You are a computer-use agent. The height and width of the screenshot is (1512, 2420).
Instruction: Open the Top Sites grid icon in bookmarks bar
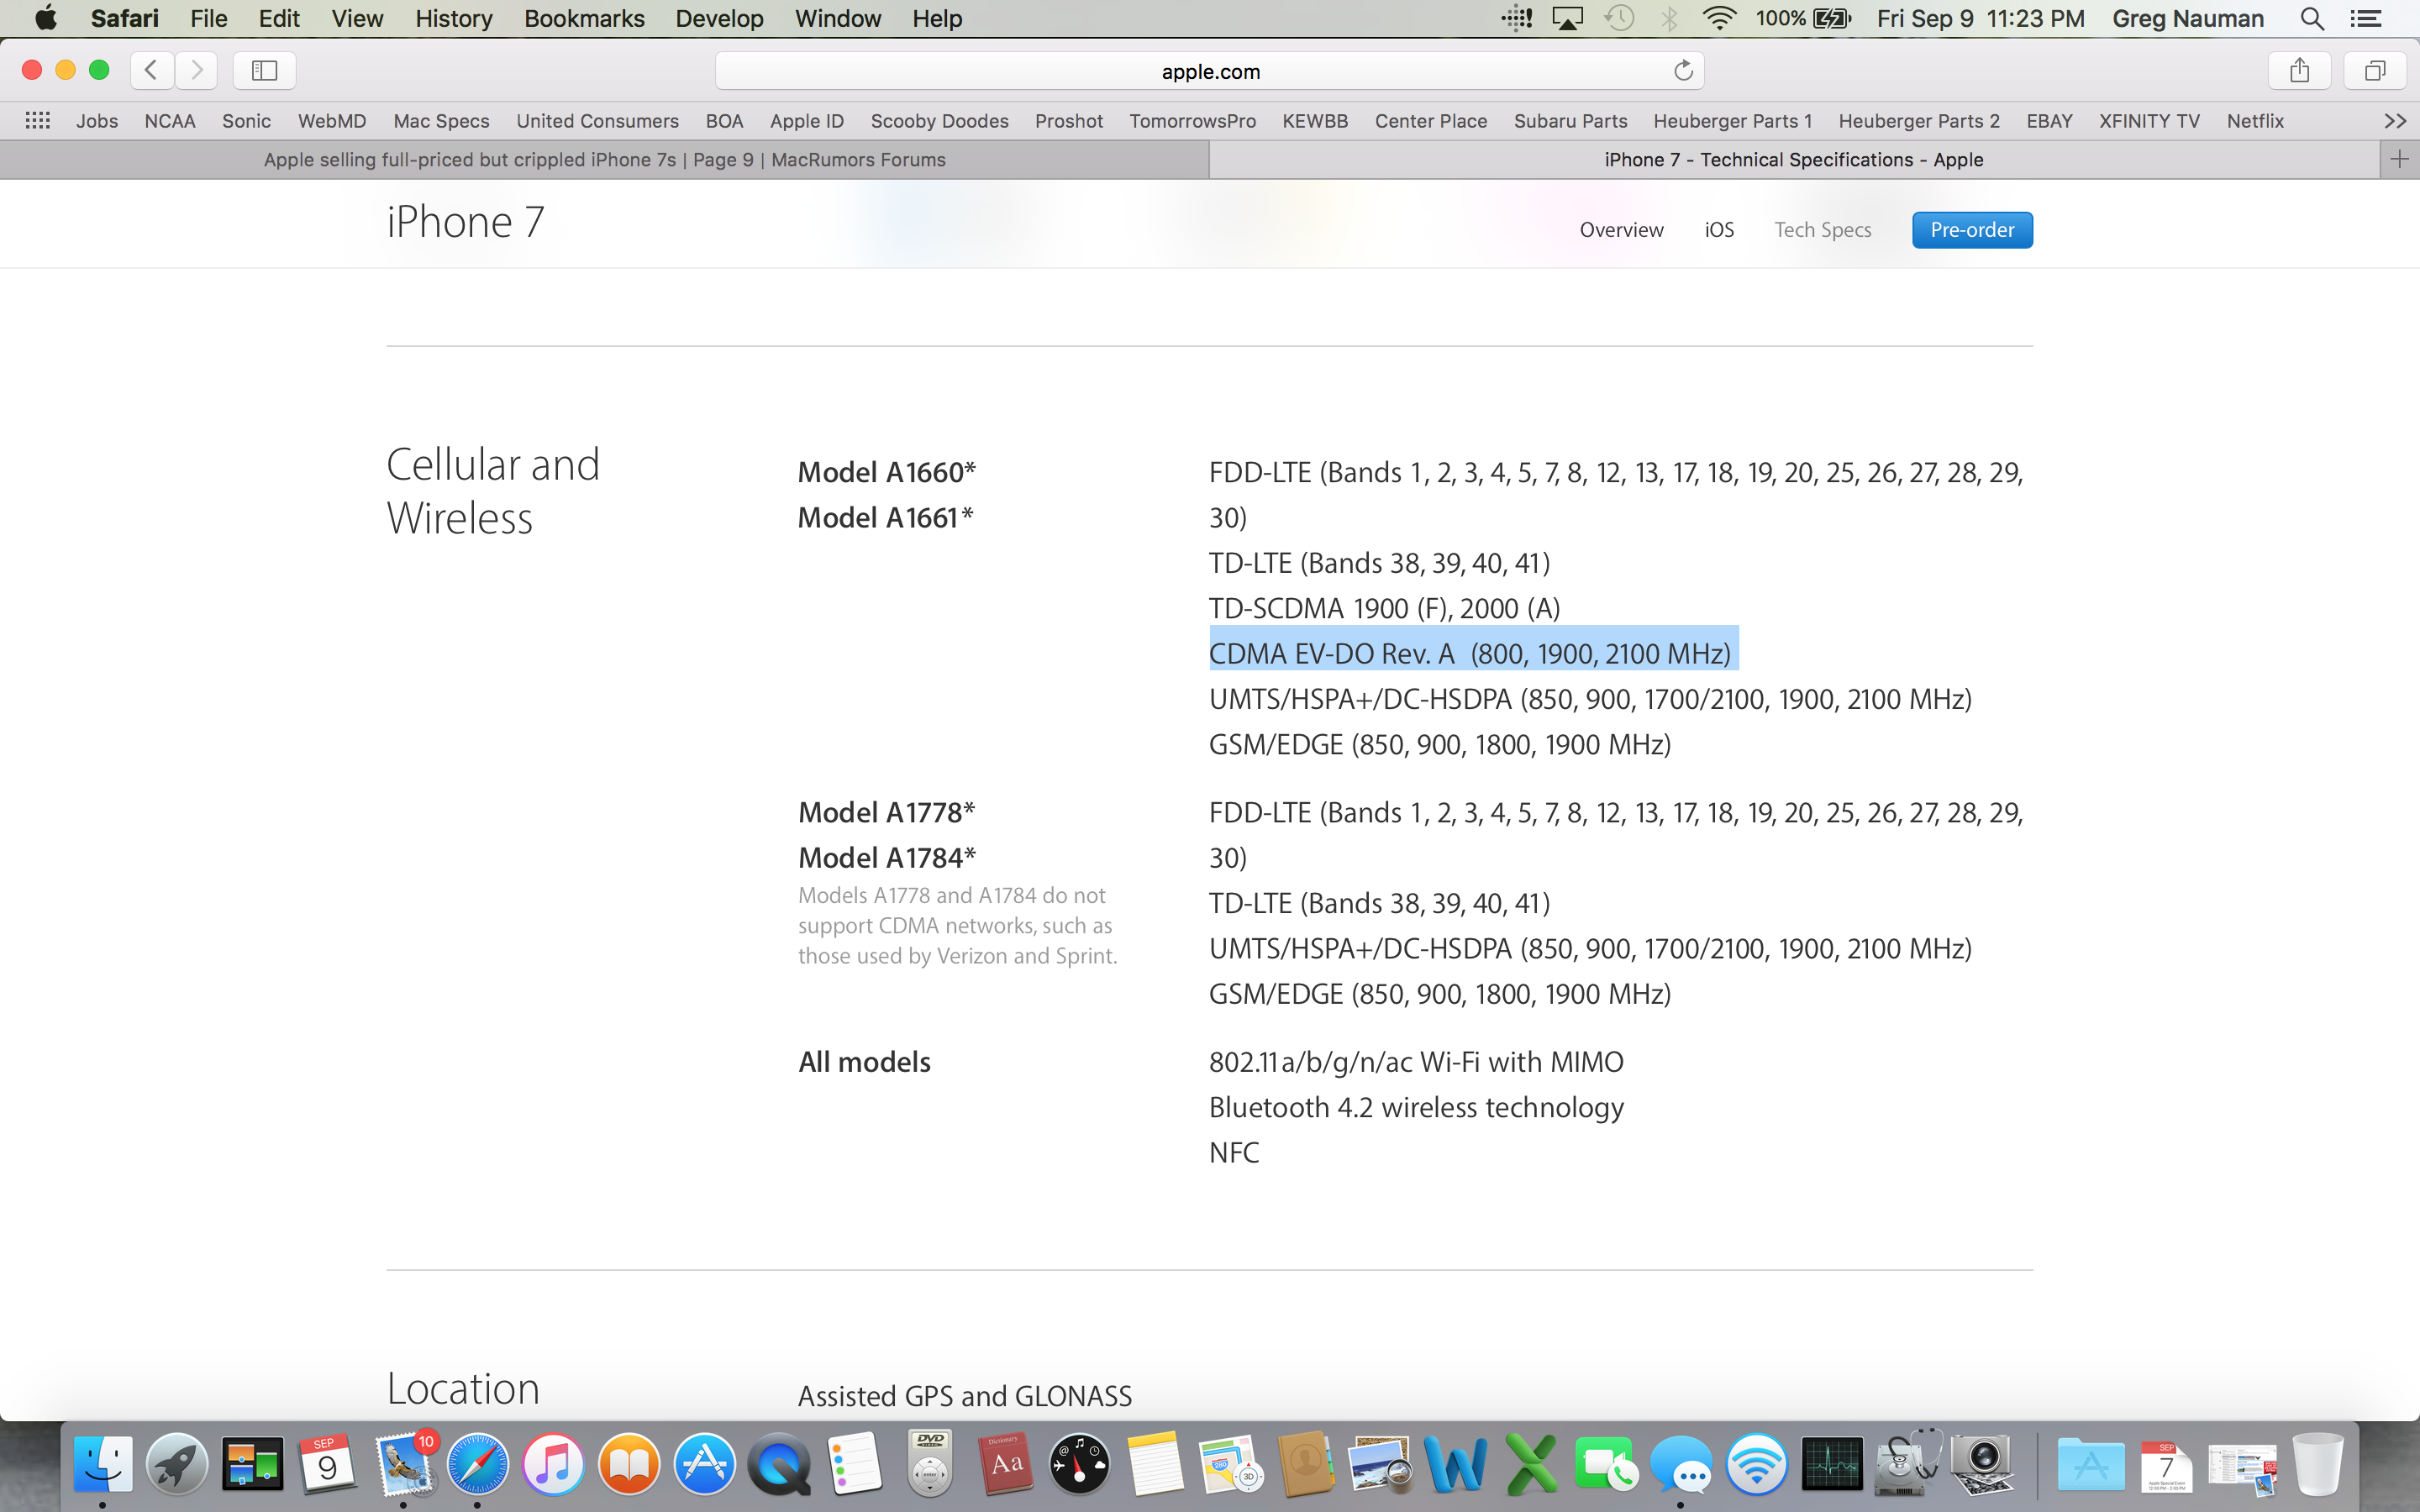[37, 120]
